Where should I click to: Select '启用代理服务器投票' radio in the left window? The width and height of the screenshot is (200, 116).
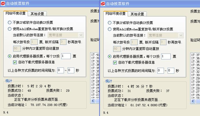tap(9, 56)
